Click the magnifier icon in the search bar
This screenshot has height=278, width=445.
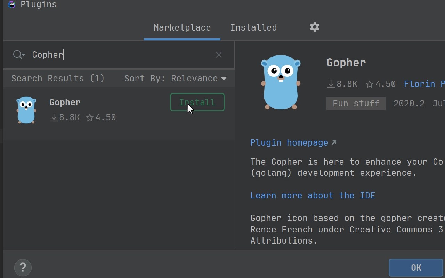click(16, 55)
